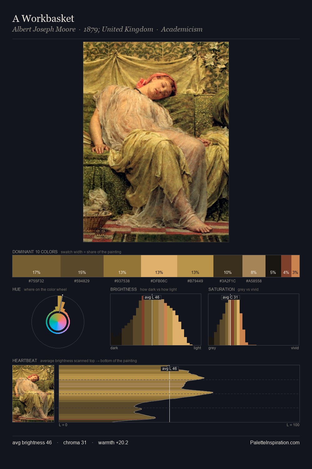Click 'warmth +20.2' footer text
The height and width of the screenshot is (469, 312).
pos(113,442)
